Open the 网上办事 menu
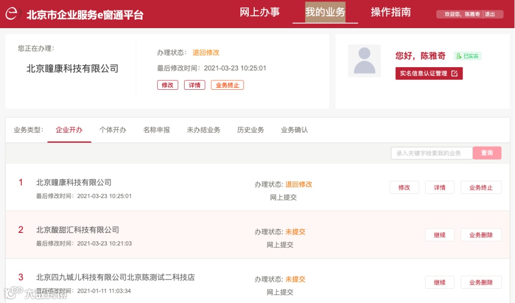 click(259, 12)
